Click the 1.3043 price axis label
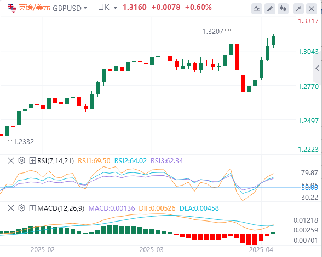This screenshot has width=322, height=257. click(x=308, y=52)
